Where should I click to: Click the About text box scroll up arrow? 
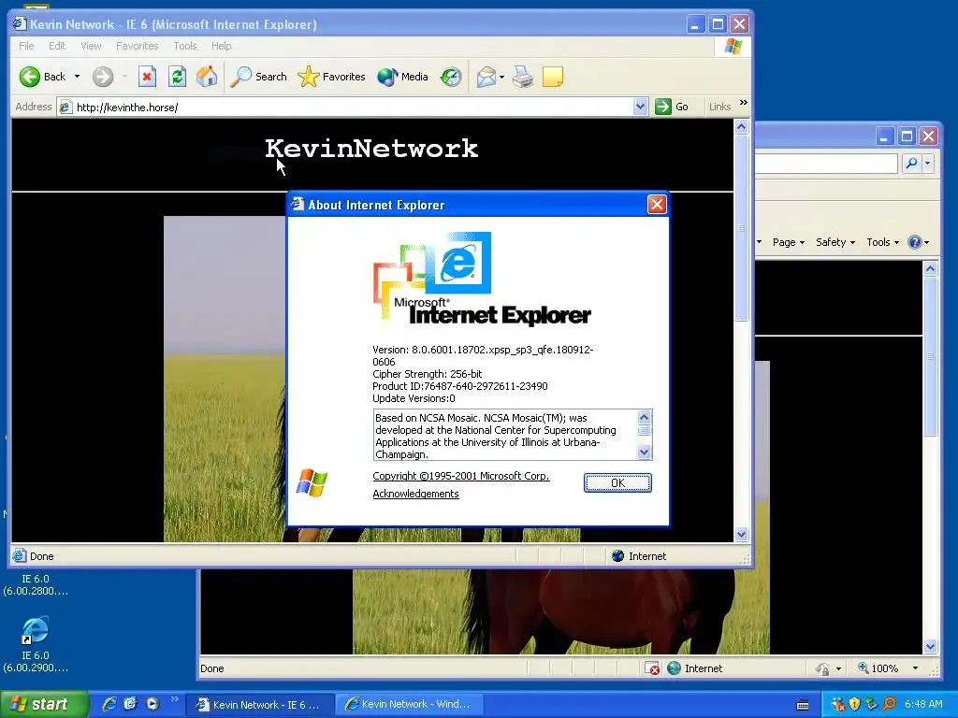coord(644,417)
